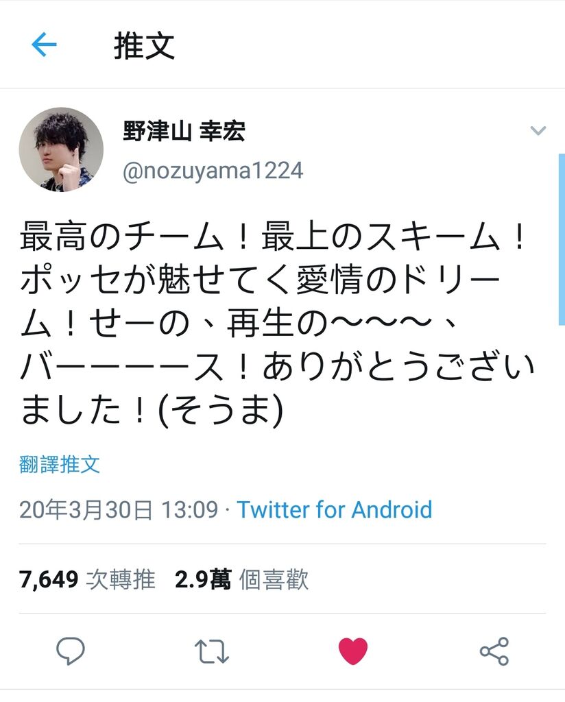
Task: Click the 個喜歡 label text
Action: (x=274, y=579)
